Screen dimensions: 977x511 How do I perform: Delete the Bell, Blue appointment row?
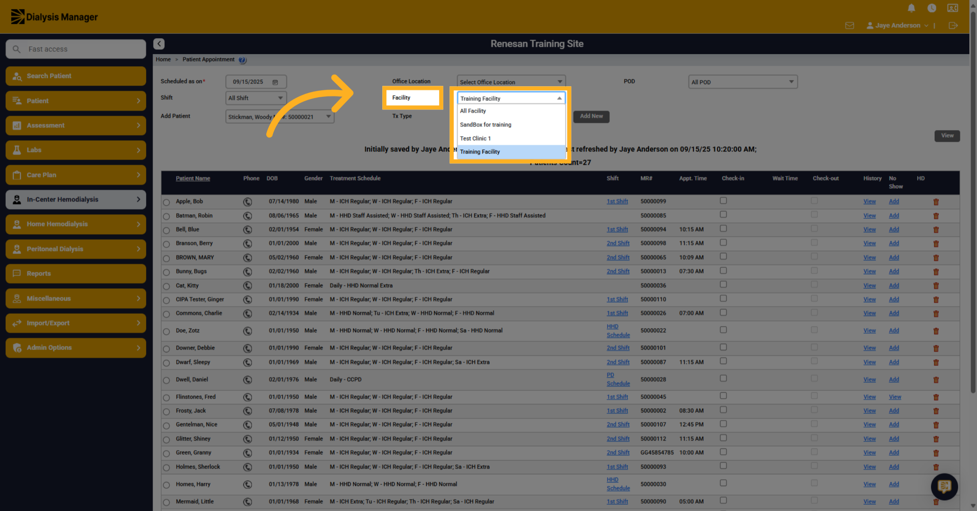[x=936, y=230]
